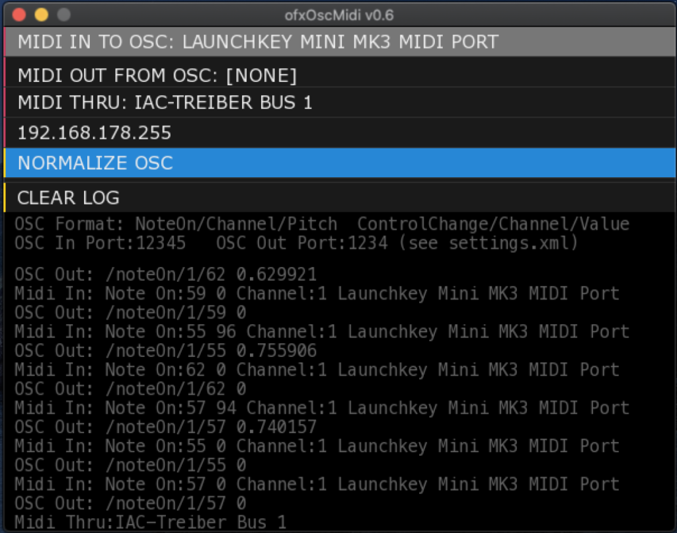Screen dimensions: 677x533
Task: Click log line Midi Thru:IAC-Treiber Bus 1
Action: (150, 522)
